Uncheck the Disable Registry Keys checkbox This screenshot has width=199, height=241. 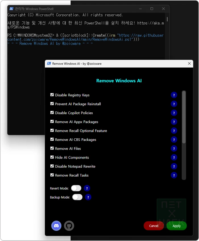[52, 95]
